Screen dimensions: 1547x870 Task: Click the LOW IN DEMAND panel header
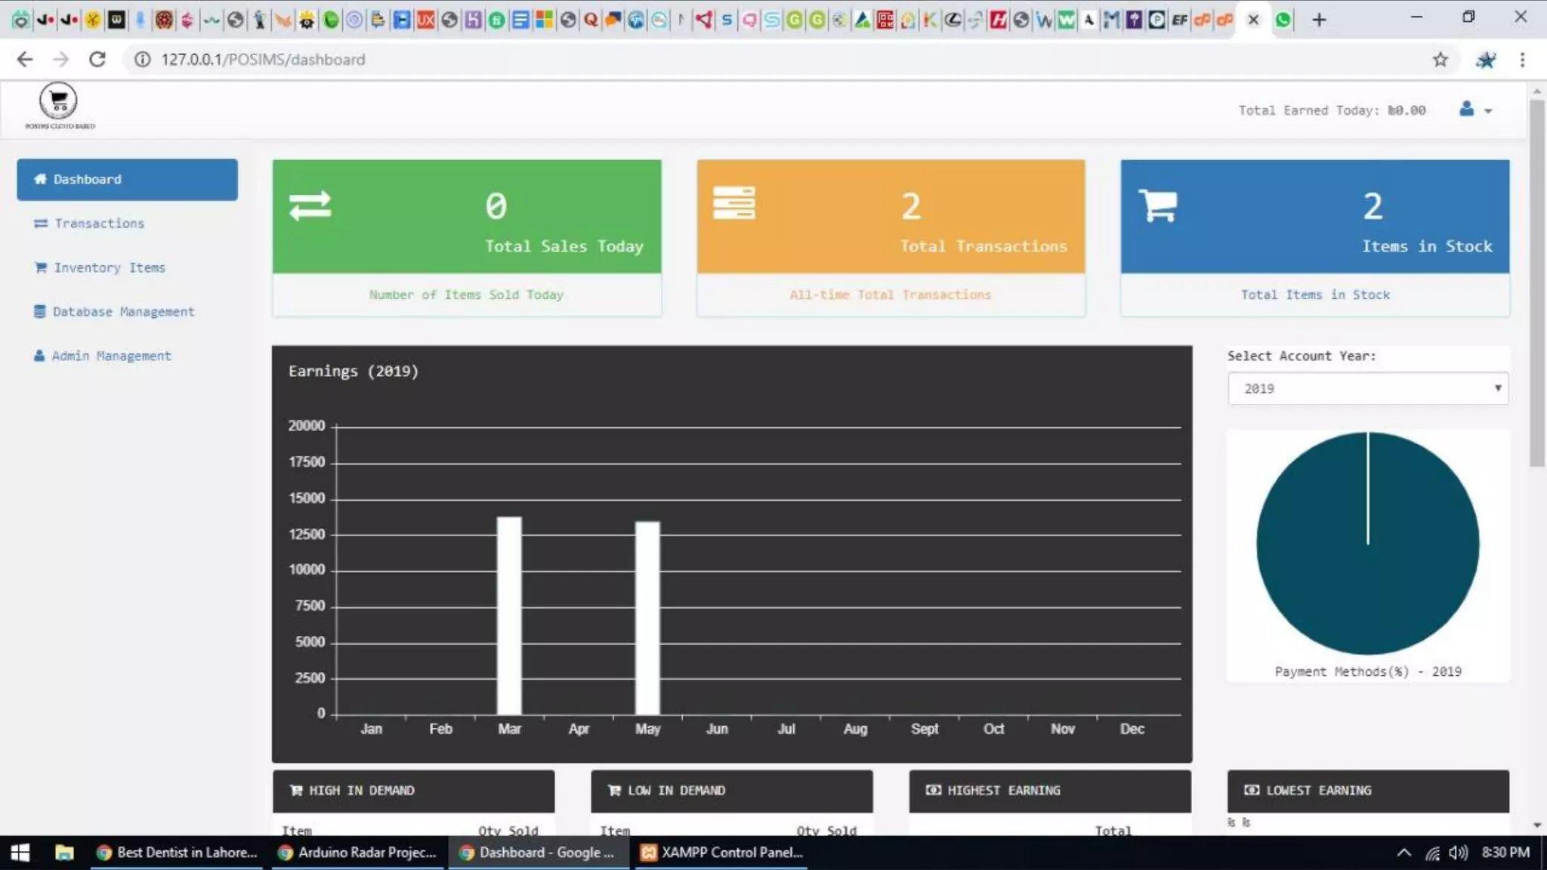(731, 791)
